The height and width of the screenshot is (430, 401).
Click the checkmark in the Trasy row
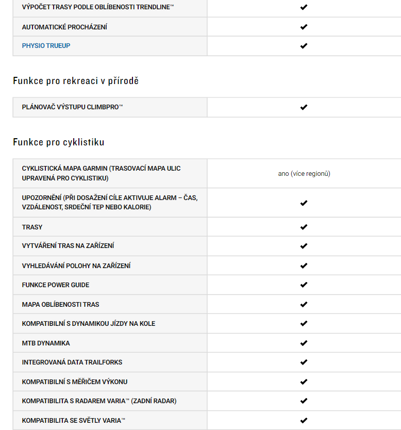tap(304, 227)
